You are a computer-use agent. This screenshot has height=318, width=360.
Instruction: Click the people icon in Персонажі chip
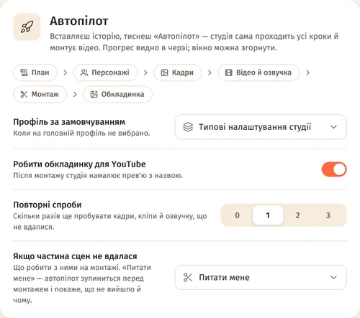(84, 73)
